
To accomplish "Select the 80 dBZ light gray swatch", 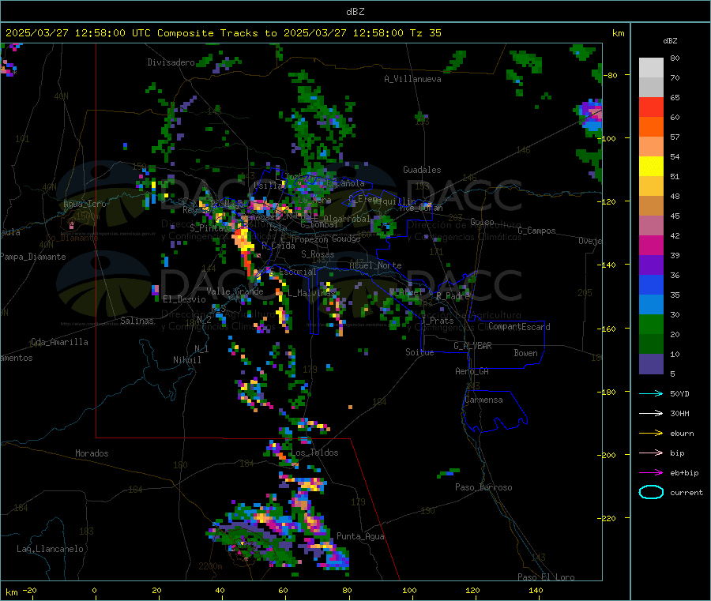I will pyautogui.click(x=651, y=68).
